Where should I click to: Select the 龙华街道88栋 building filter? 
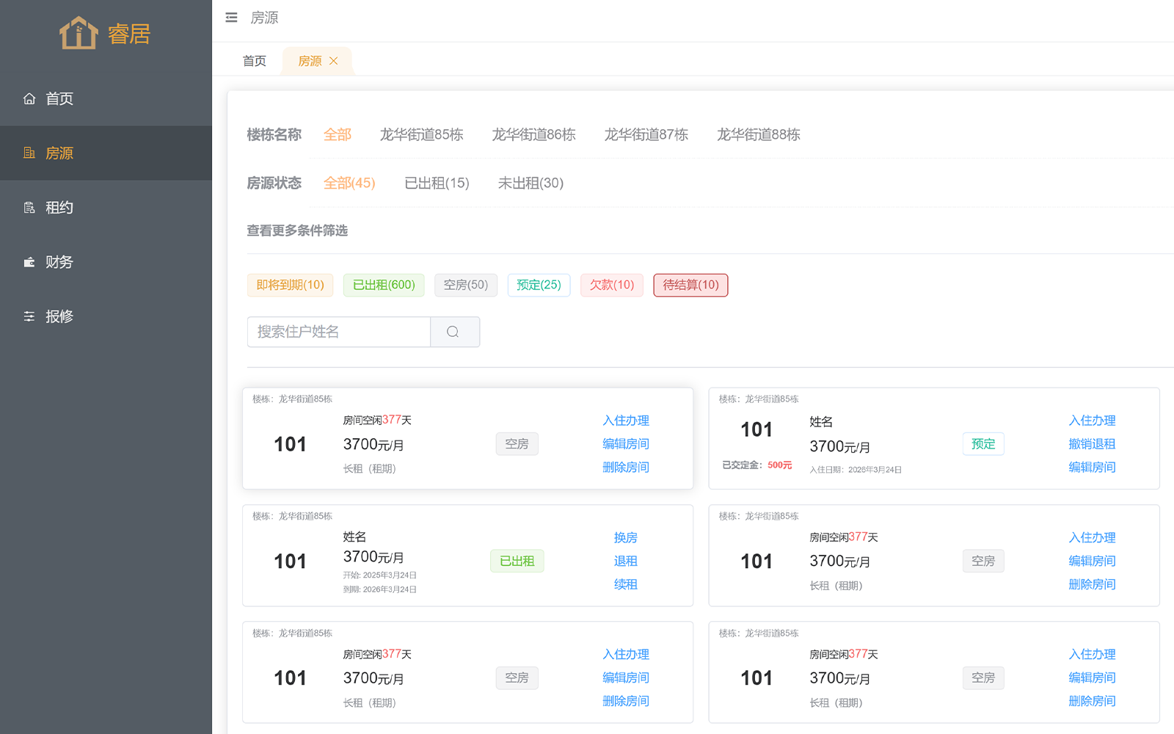pyautogui.click(x=758, y=135)
